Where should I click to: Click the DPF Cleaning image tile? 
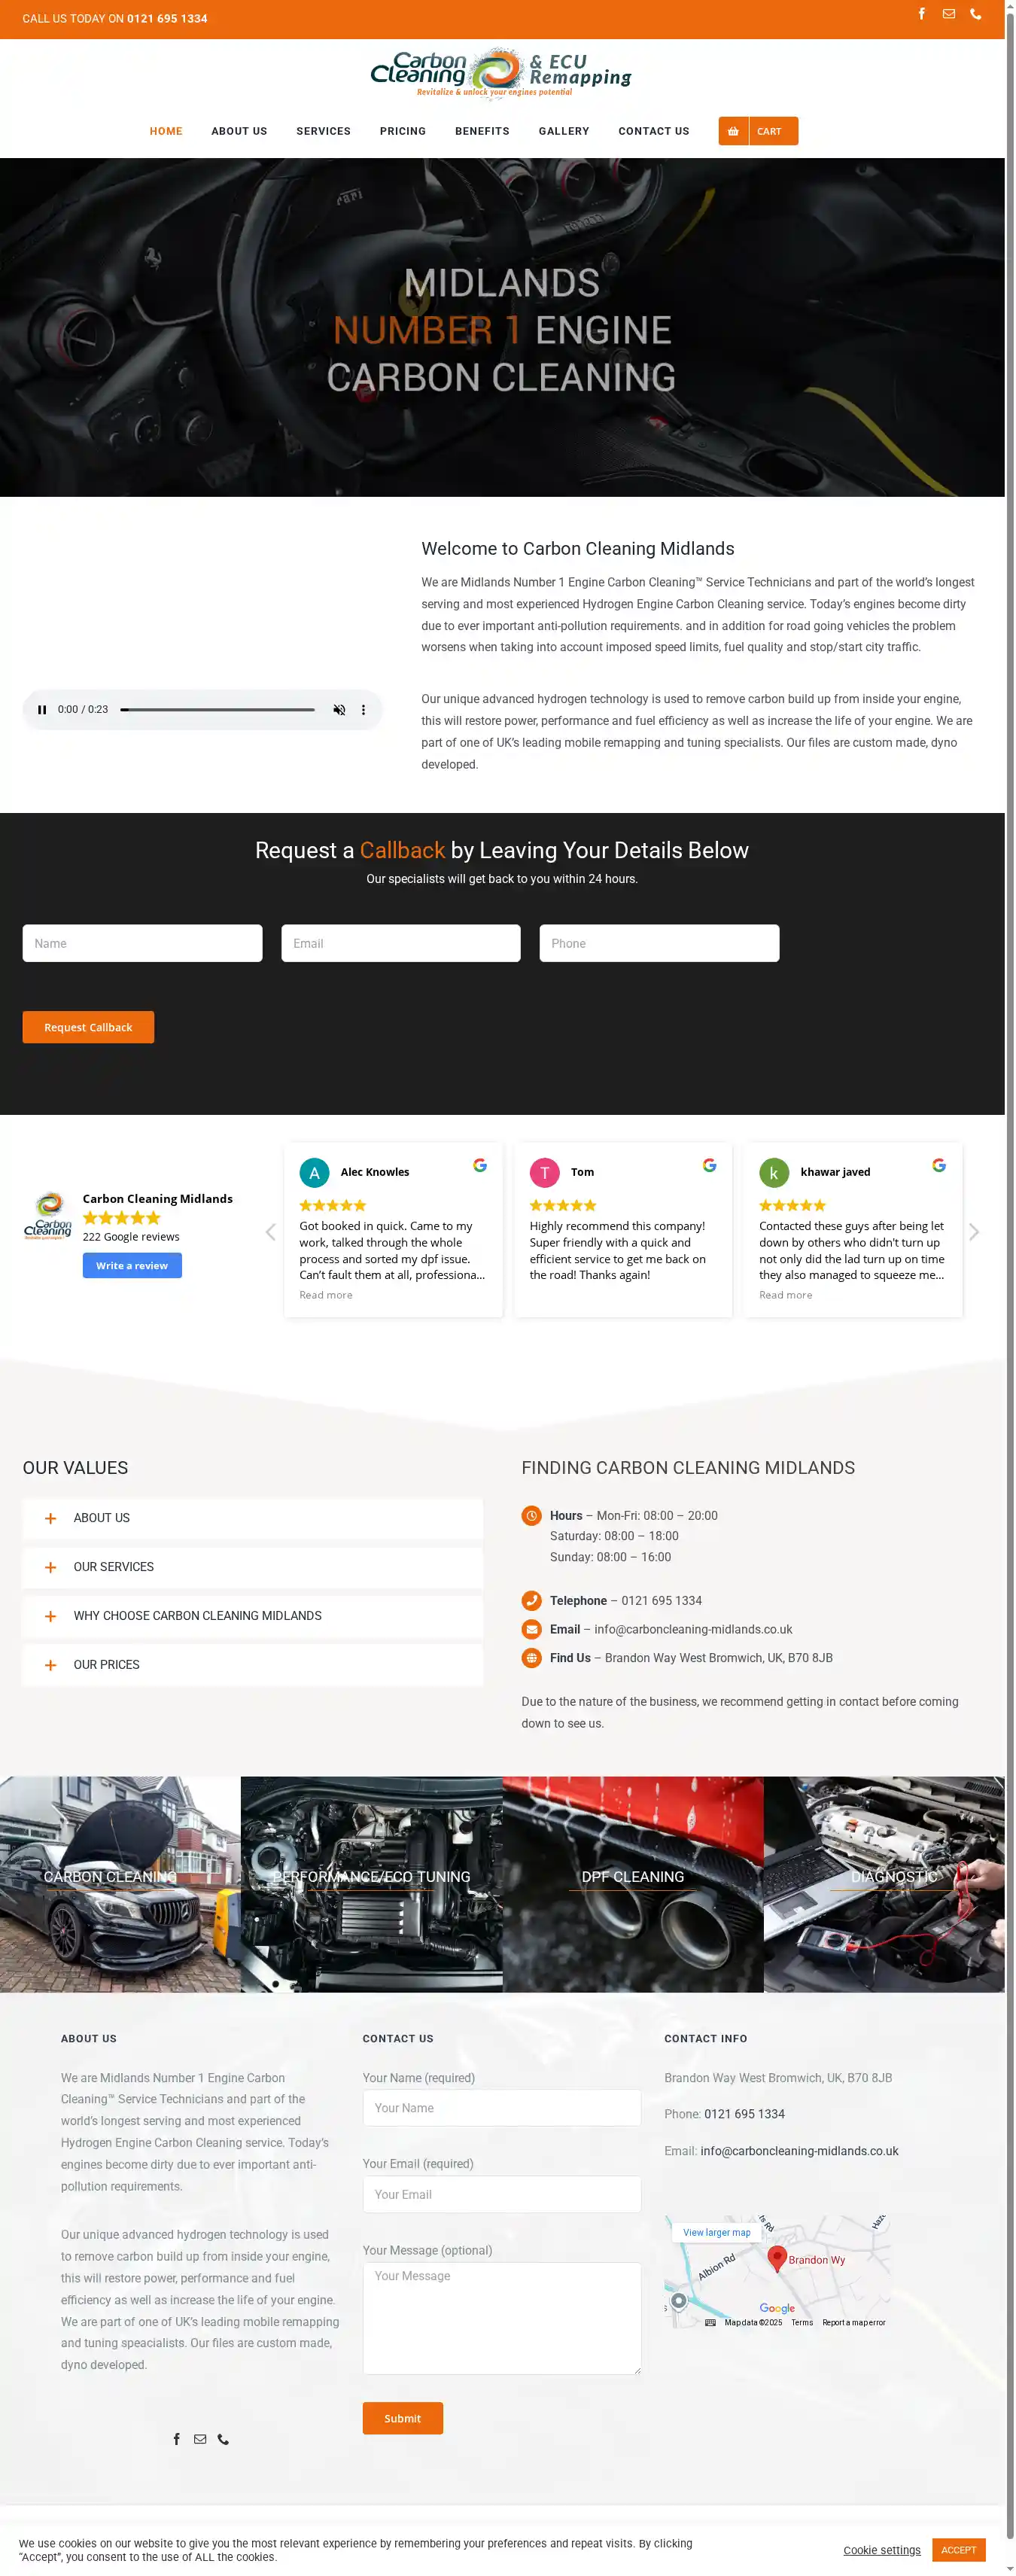(x=632, y=1884)
